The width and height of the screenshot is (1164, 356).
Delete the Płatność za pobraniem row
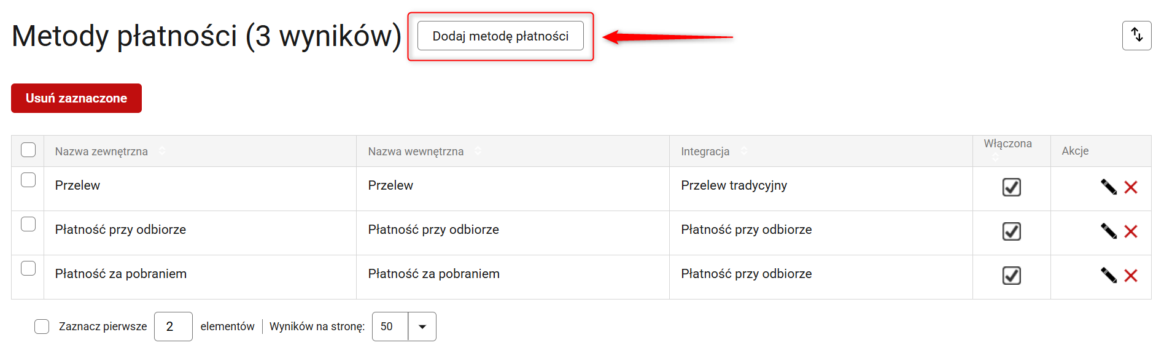click(x=1131, y=276)
